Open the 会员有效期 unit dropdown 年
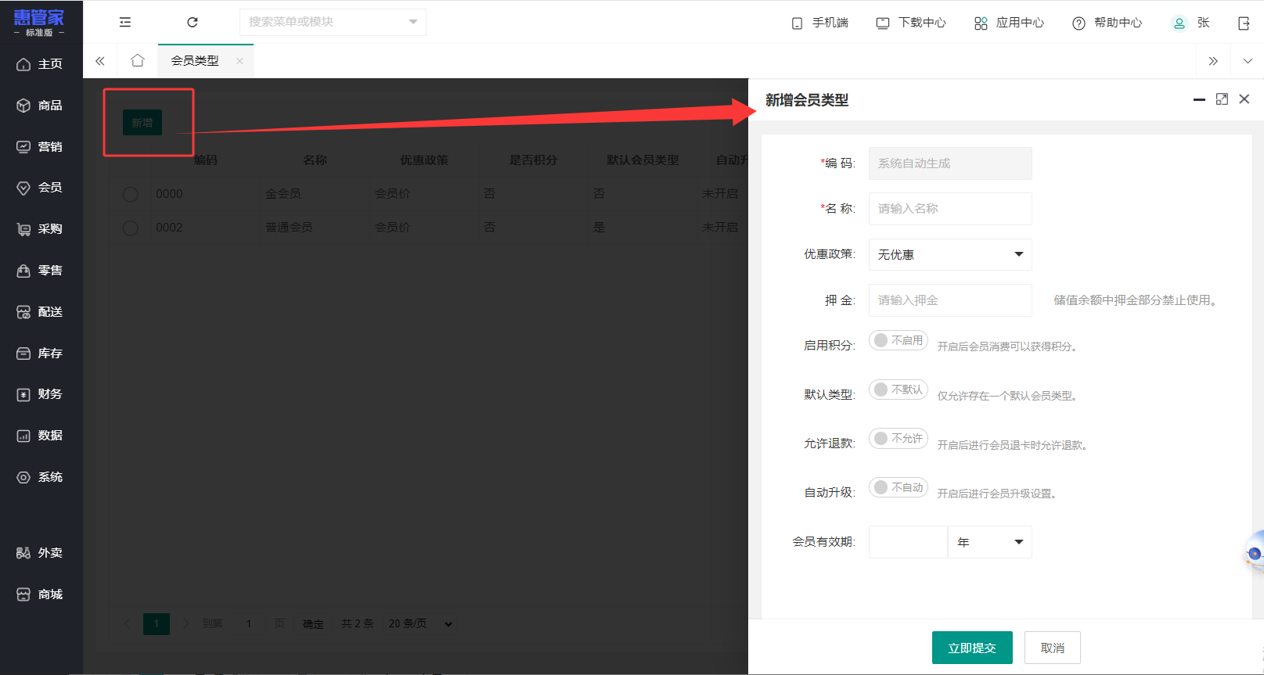1264x675 pixels. tap(990, 542)
